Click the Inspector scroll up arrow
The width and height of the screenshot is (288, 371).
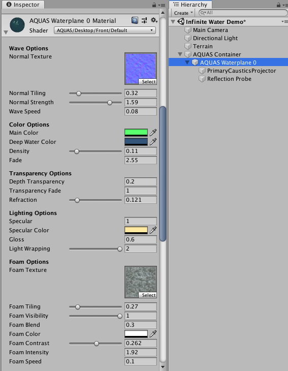click(x=163, y=13)
